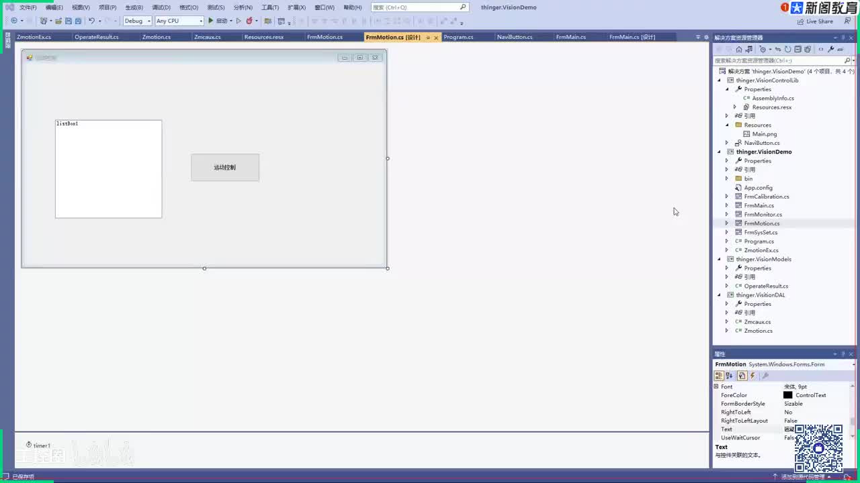This screenshot has width=860, height=483.
Task: Collapse the thinger.VisionControlLib project node
Action: tap(719, 80)
